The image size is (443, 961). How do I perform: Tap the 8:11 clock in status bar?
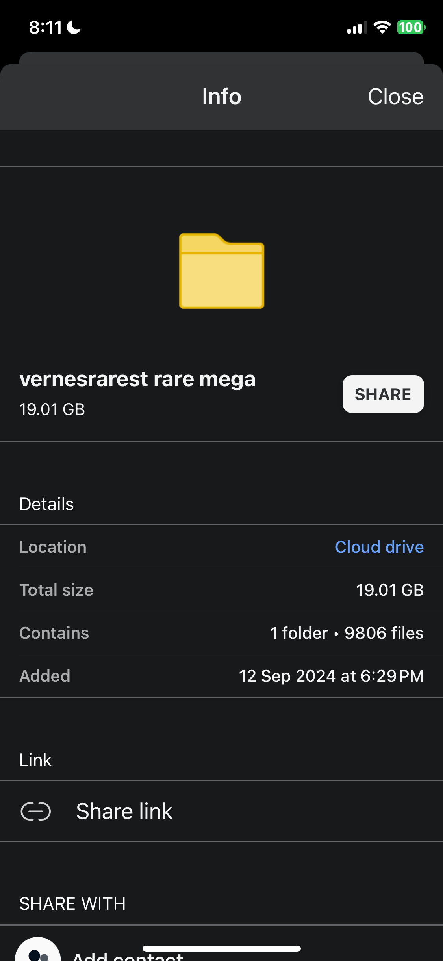click(45, 28)
